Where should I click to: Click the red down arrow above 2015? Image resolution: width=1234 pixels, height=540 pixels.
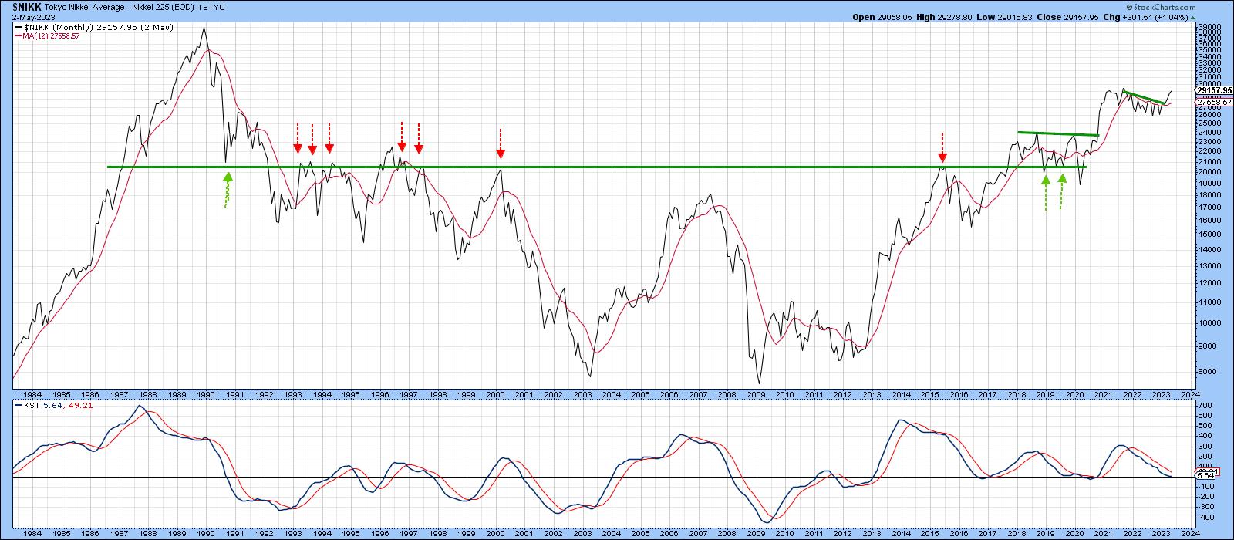coord(942,147)
